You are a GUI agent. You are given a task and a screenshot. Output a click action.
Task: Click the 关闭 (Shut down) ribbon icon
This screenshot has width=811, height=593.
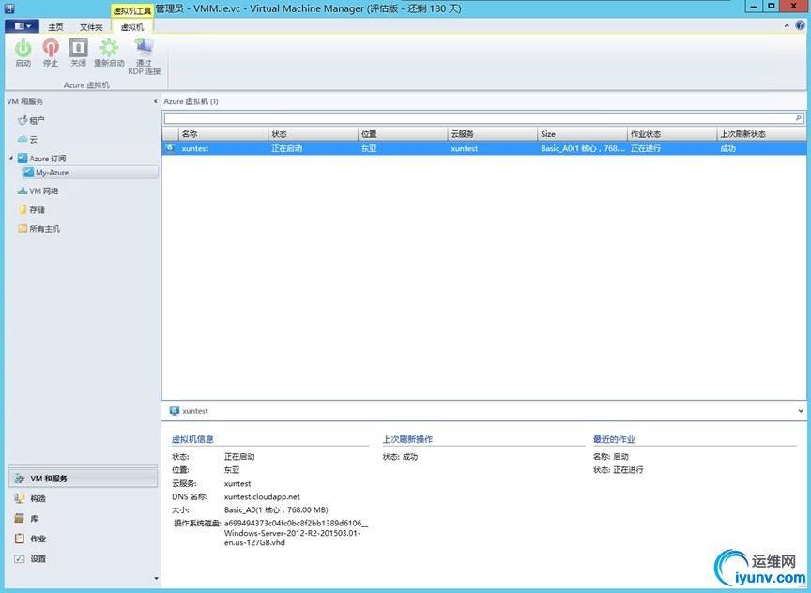[78, 48]
